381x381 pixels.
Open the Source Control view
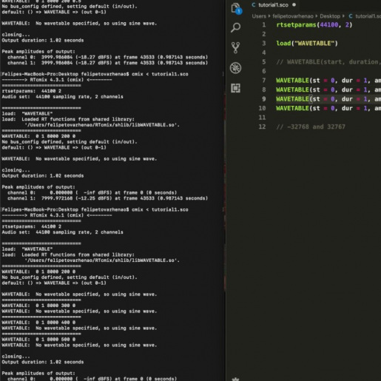235,47
